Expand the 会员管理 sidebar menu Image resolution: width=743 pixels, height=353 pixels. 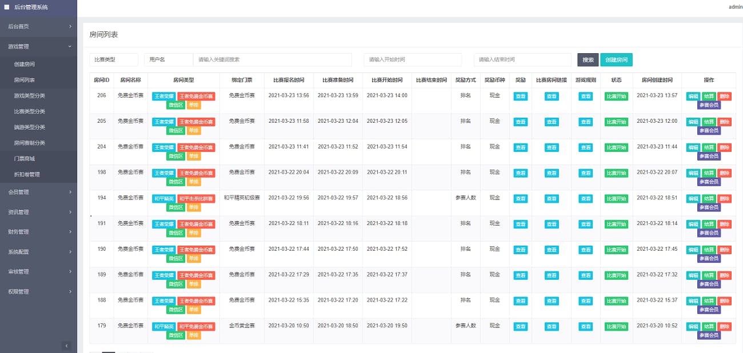[38, 192]
